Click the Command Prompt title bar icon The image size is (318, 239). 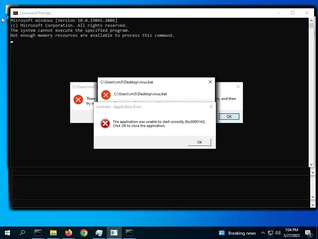coord(16,13)
